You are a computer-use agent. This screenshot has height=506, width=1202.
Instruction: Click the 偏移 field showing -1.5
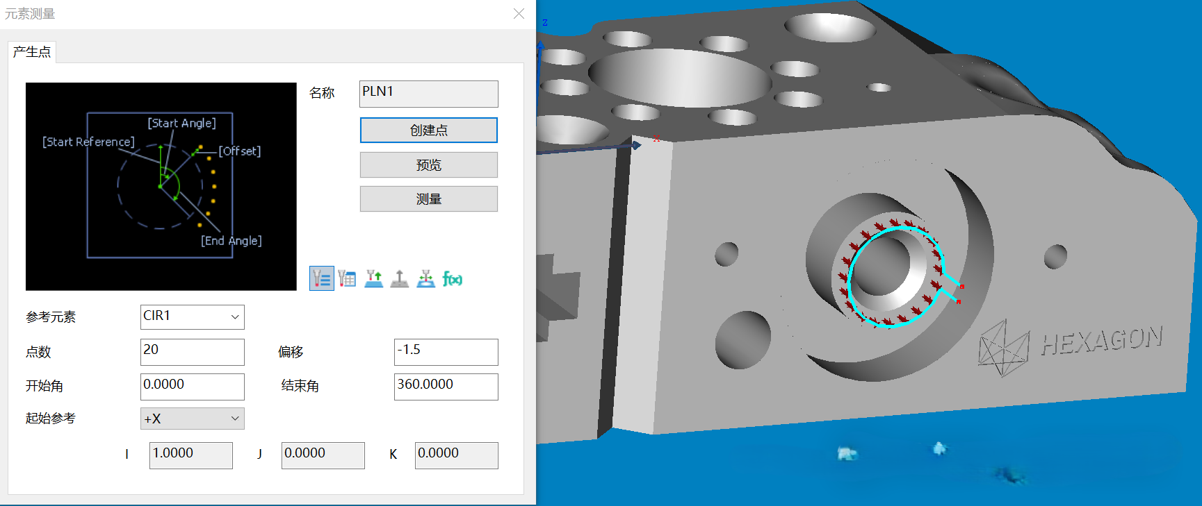(446, 352)
